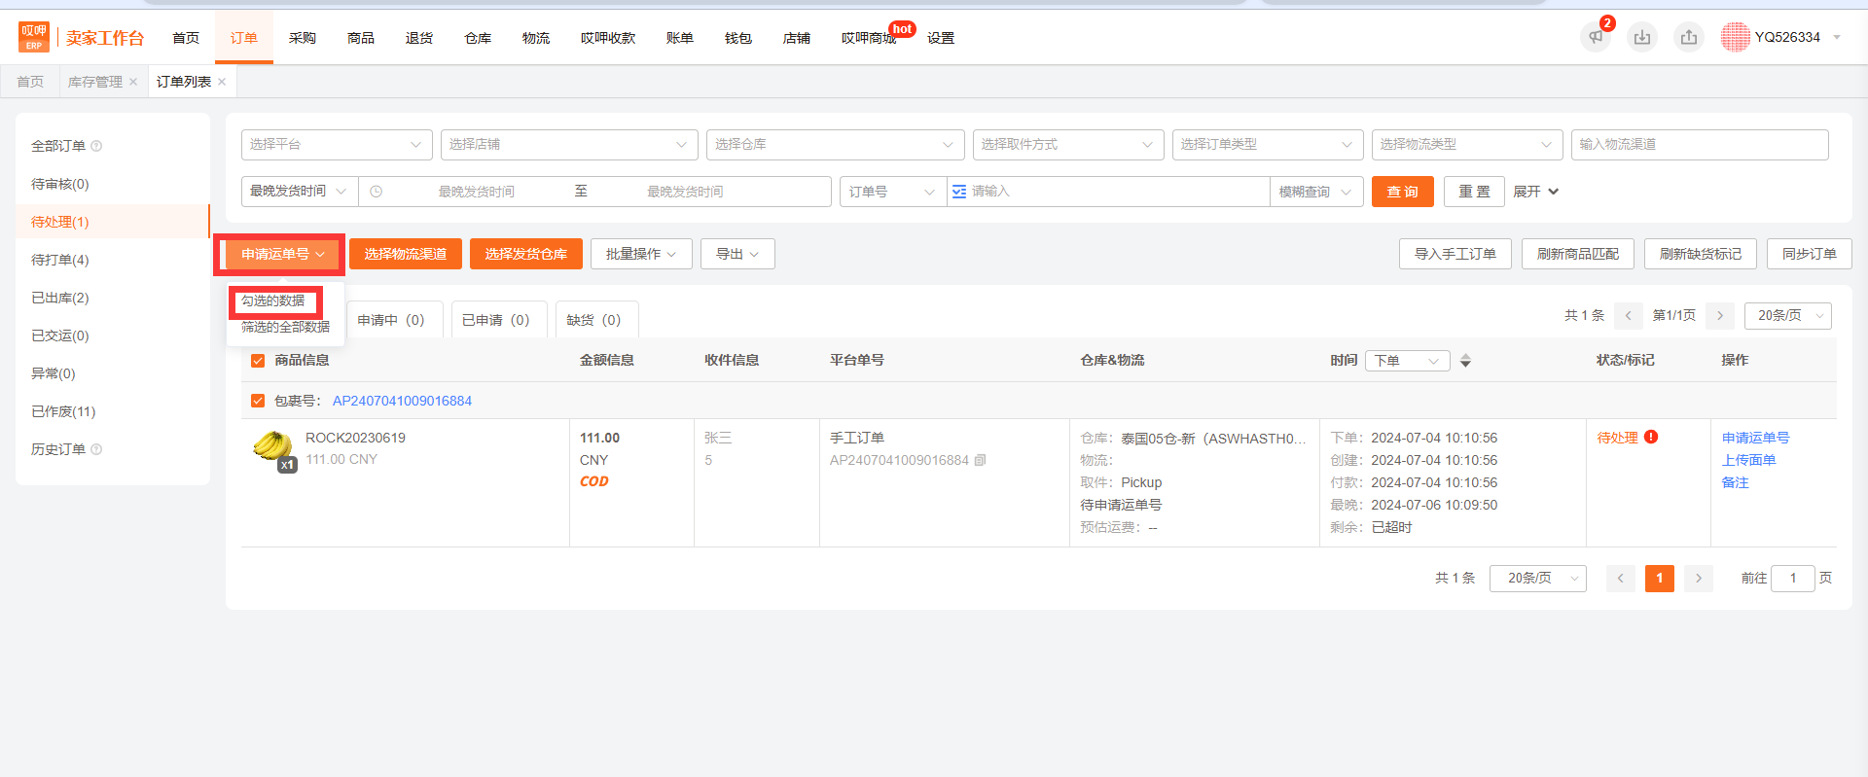Open 选择平台 dropdown
Screen dimensions: 1868x777
(x=337, y=145)
